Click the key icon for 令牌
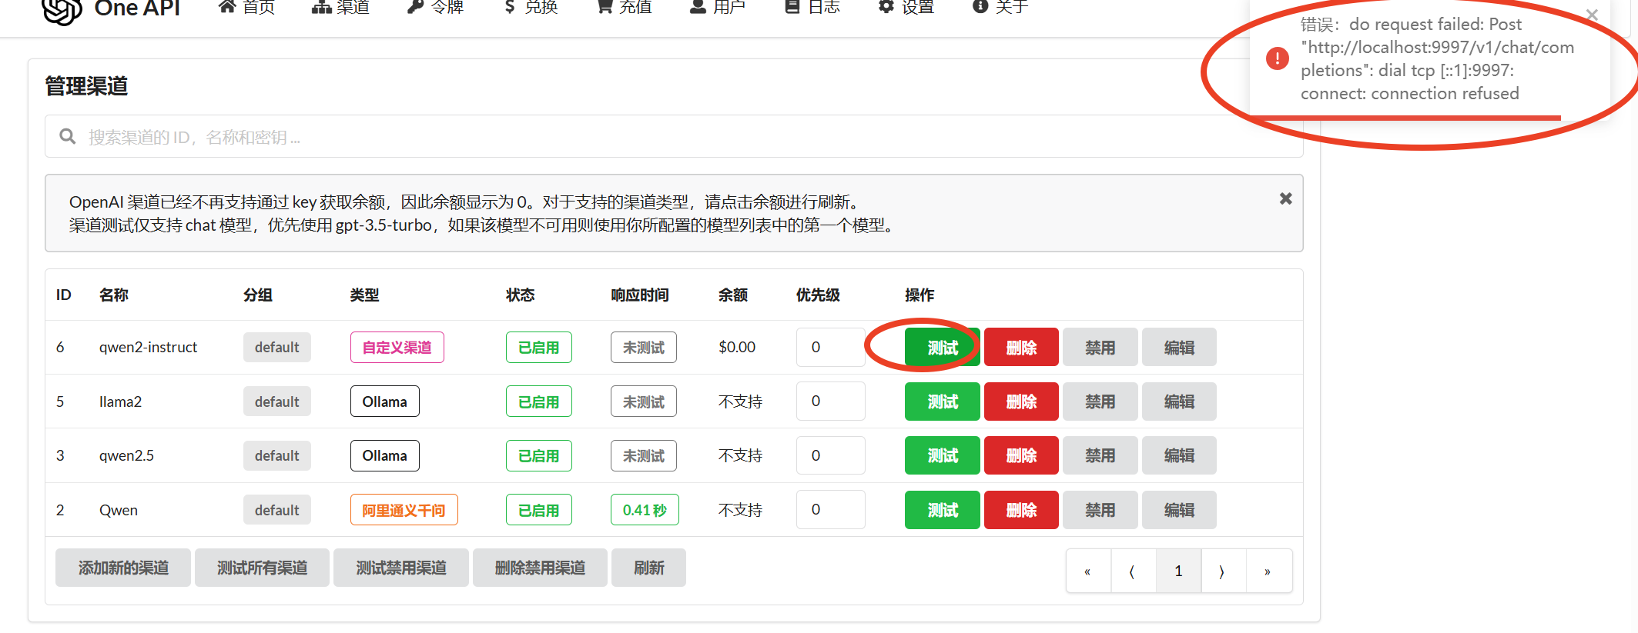This screenshot has width=1638, height=633. pyautogui.click(x=415, y=8)
